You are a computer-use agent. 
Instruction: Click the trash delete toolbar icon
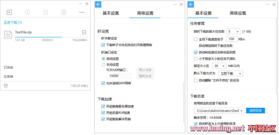pos(64,12)
